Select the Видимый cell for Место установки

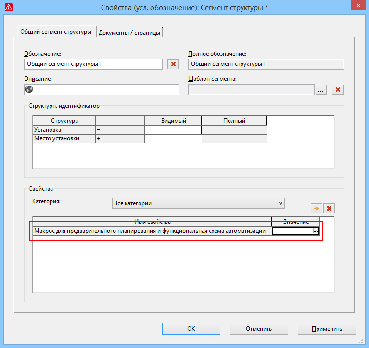(x=173, y=139)
